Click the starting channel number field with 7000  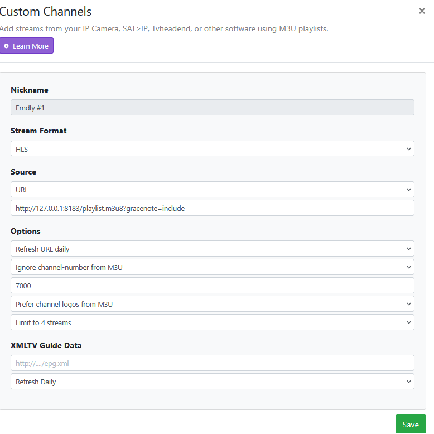coord(212,286)
